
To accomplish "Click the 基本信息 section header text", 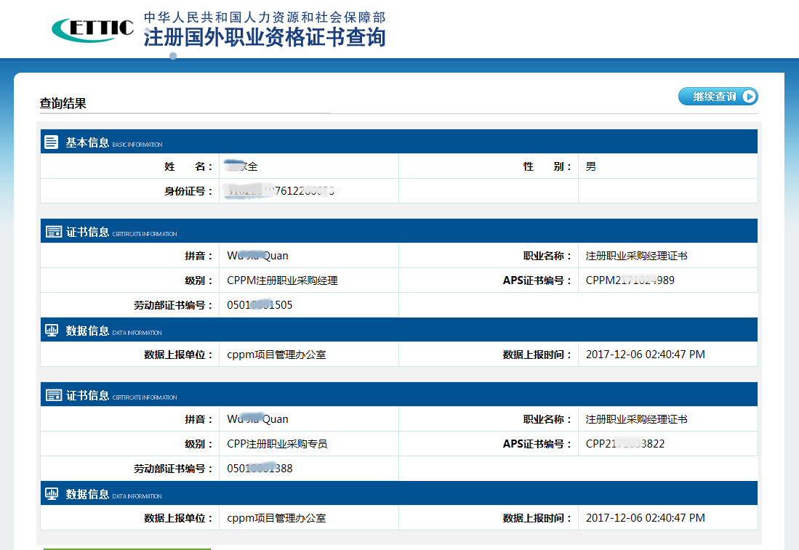I will pos(87,142).
